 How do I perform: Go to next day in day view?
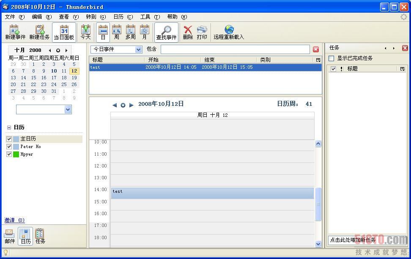point(132,105)
